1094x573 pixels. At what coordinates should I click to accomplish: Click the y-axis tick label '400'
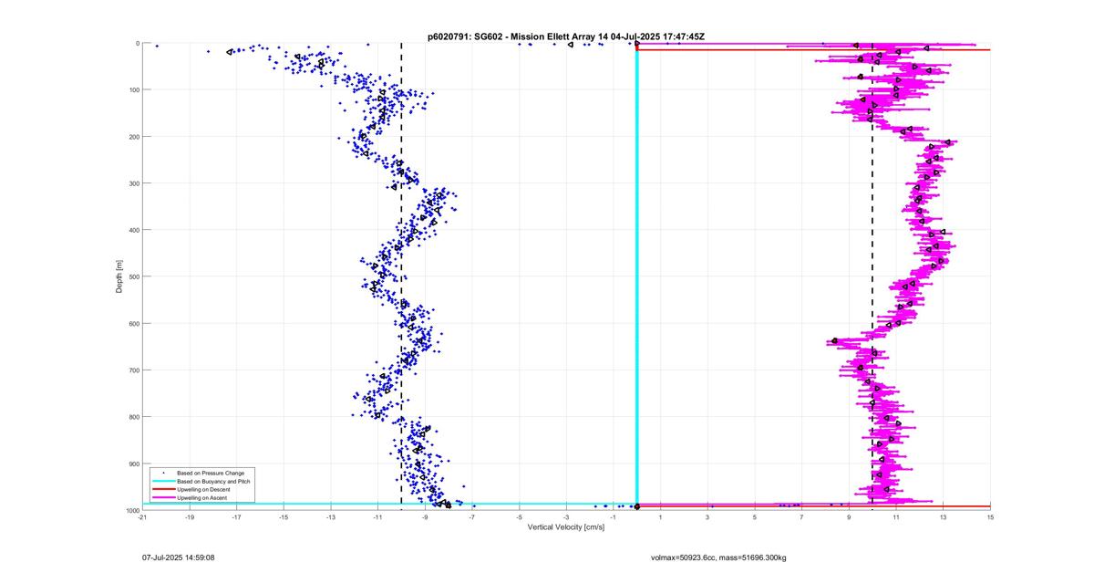coord(133,229)
